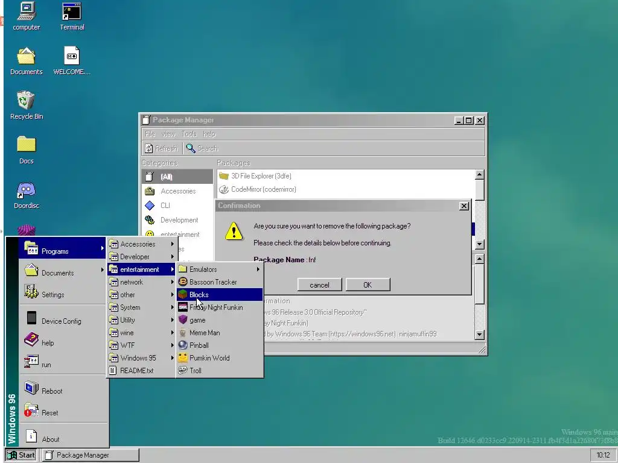
Task: Close the Confirmation dialog
Action: pyautogui.click(x=464, y=206)
